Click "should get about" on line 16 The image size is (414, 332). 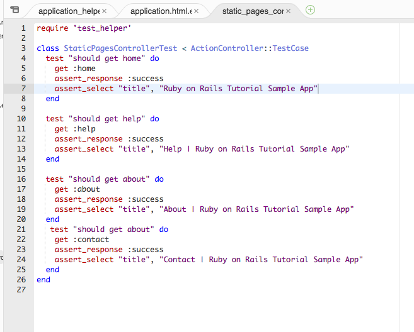(x=109, y=179)
